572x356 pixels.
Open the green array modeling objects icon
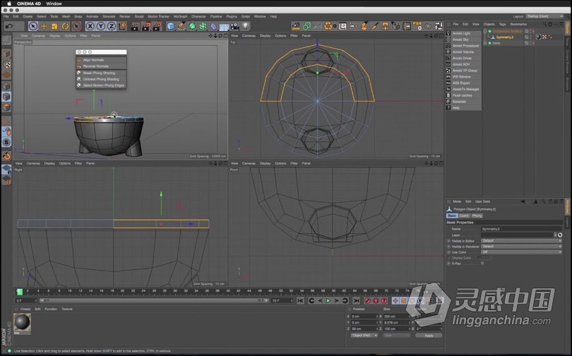click(x=203, y=26)
